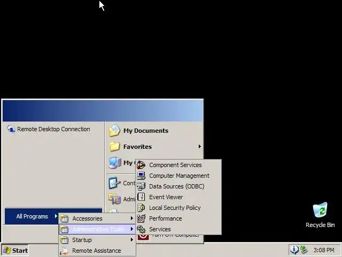Select Performance menu entry

(x=178, y=218)
